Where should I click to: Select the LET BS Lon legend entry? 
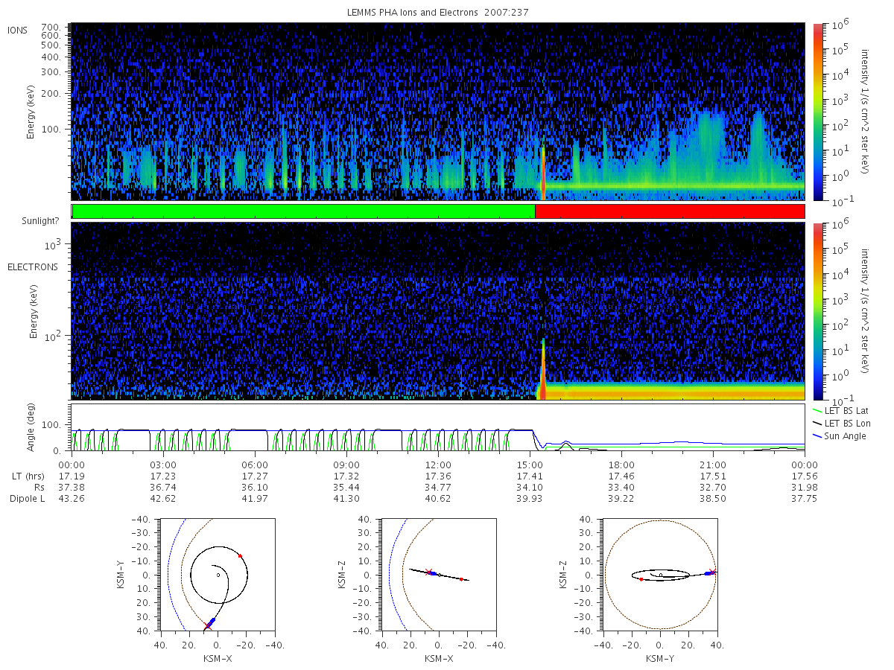click(843, 423)
